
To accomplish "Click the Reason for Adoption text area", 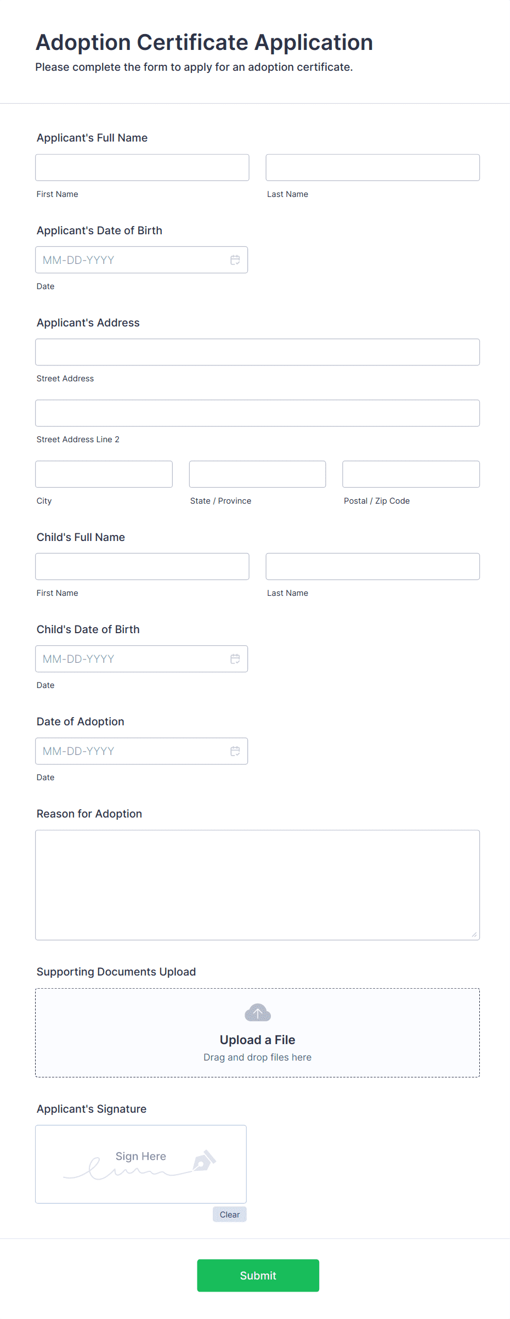I will coord(257,884).
